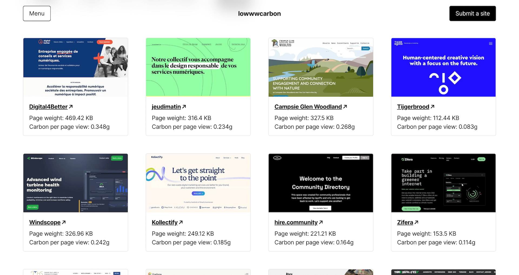519x275 pixels.
Task: Select the Campsie Glen Woodland thumbnail
Action: tap(321, 67)
